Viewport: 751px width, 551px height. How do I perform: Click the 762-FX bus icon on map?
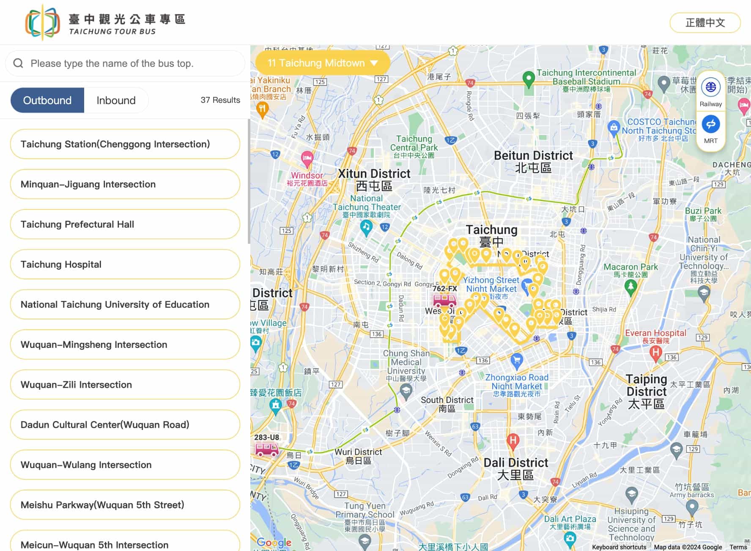[x=444, y=300]
